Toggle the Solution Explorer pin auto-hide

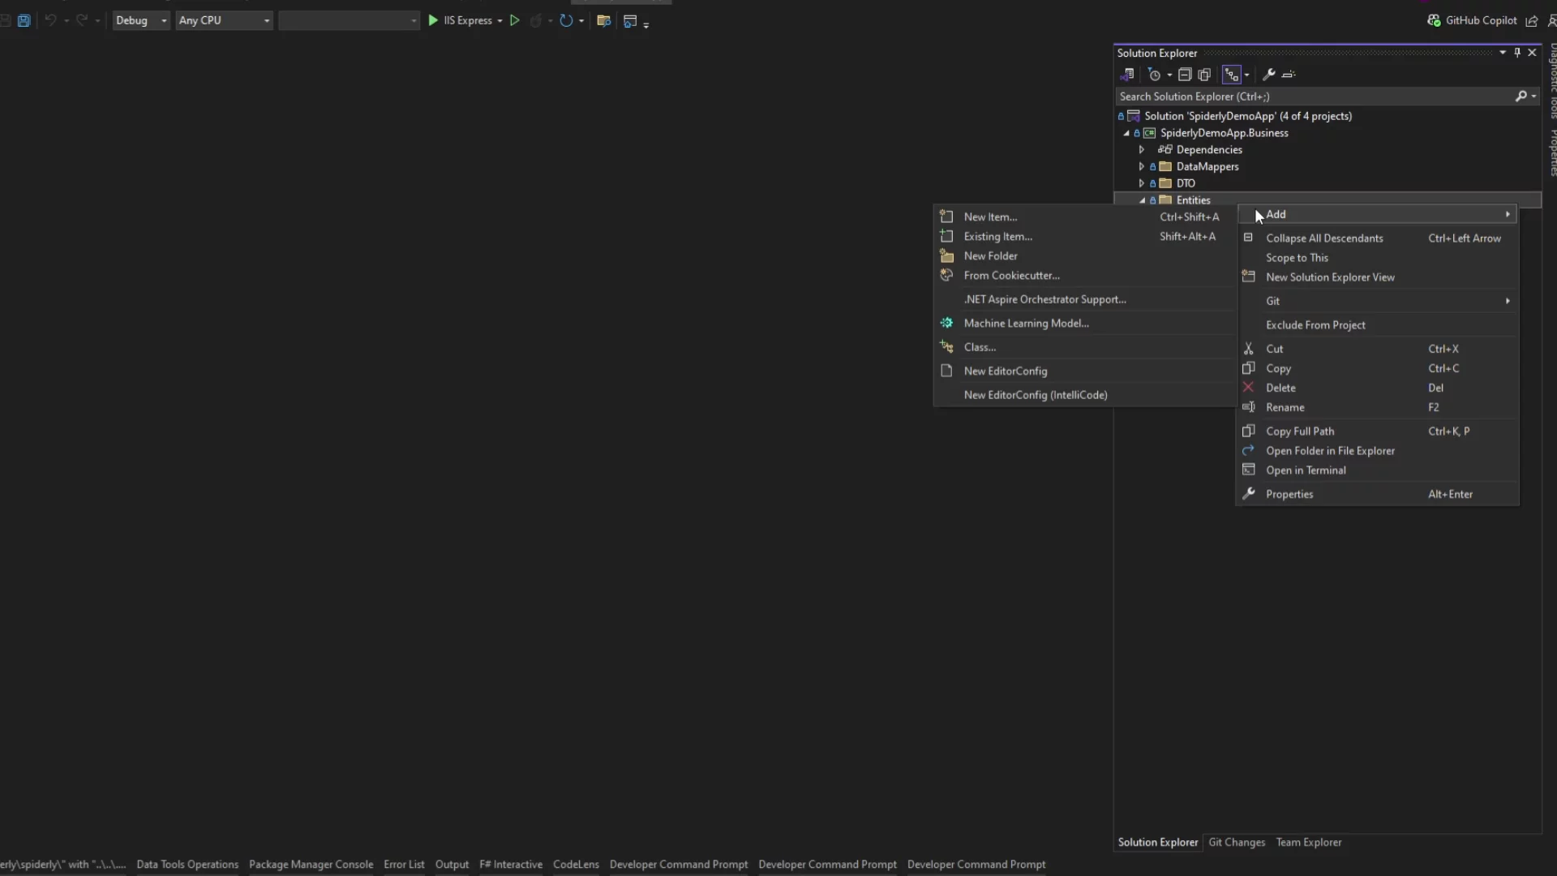pos(1517,53)
